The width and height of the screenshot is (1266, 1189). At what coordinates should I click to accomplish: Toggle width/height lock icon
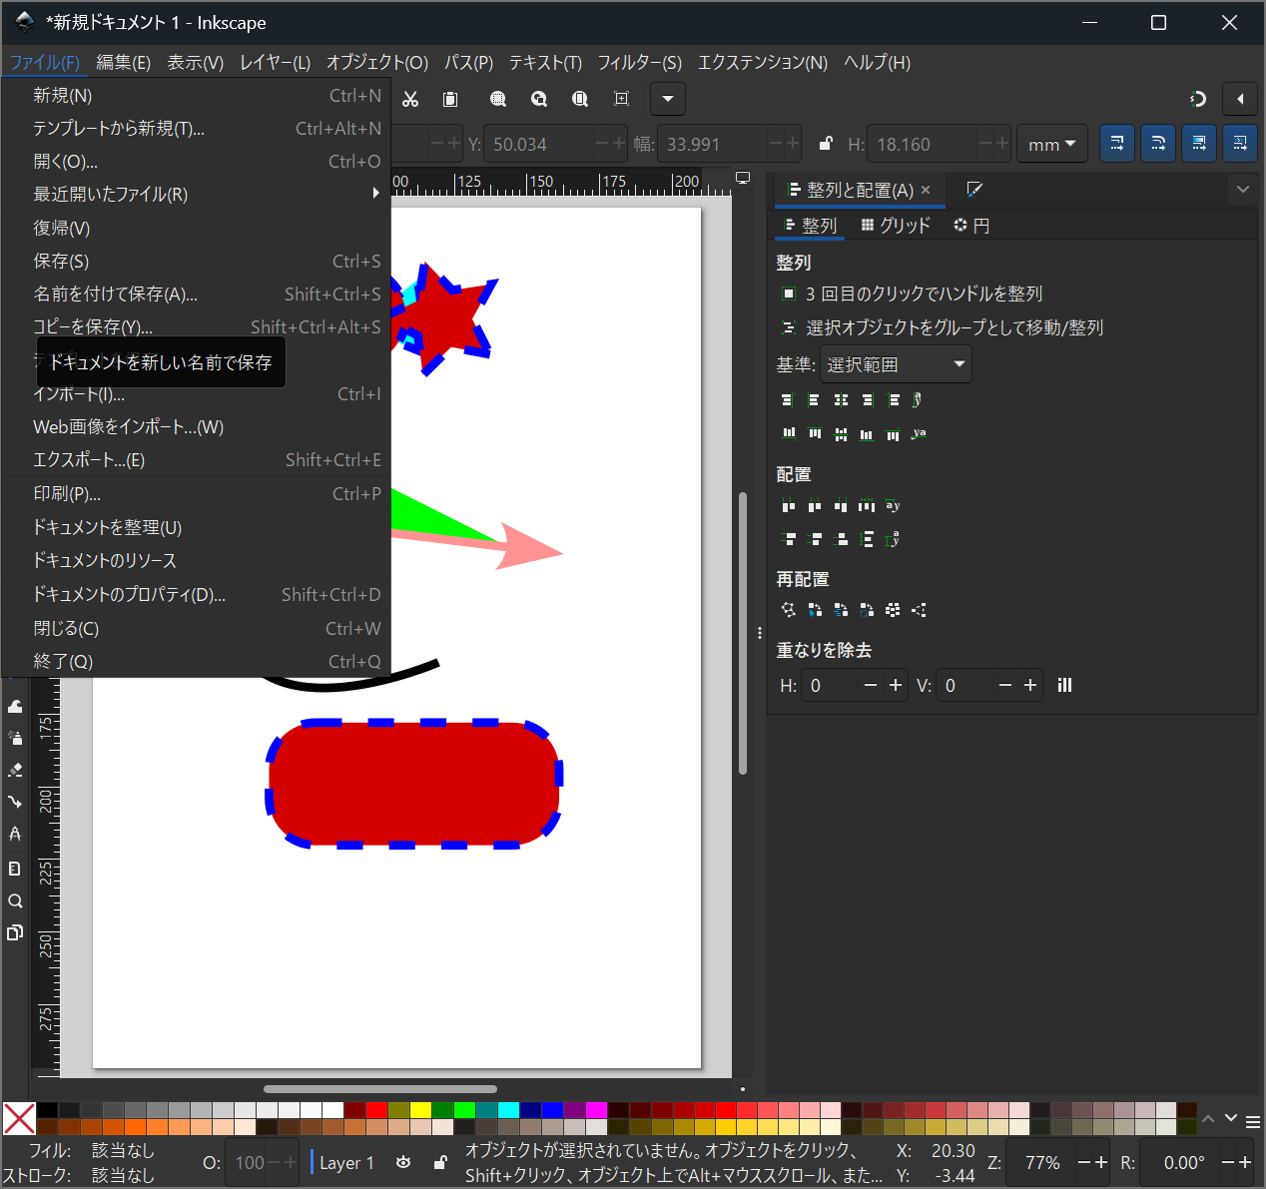click(826, 144)
